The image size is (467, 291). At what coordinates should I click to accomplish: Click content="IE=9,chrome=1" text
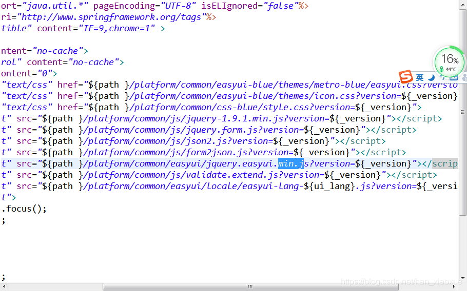(x=96, y=28)
